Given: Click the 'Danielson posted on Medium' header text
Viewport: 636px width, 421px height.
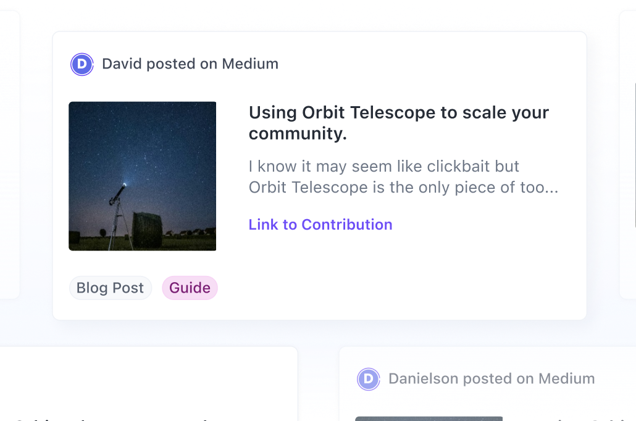Looking at the screenshot, I should [492, 379].
